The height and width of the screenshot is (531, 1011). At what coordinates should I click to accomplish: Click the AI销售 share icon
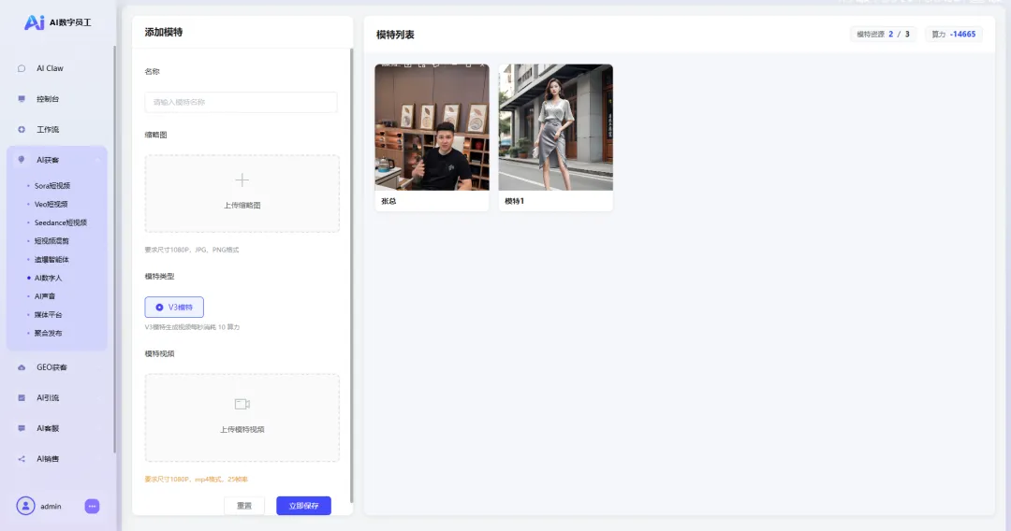[x=22, y=459]
